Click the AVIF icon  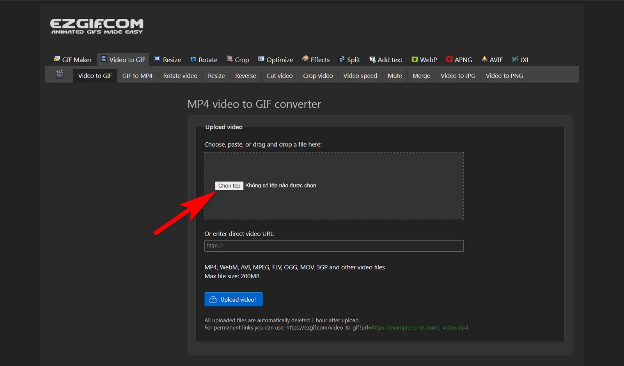[x=484, y=59]
